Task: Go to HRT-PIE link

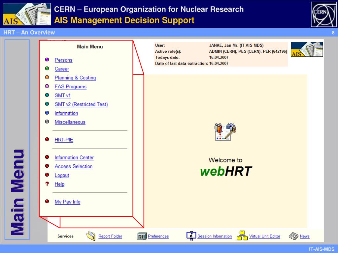Action: pyautogui.click(x=64, y=140)
